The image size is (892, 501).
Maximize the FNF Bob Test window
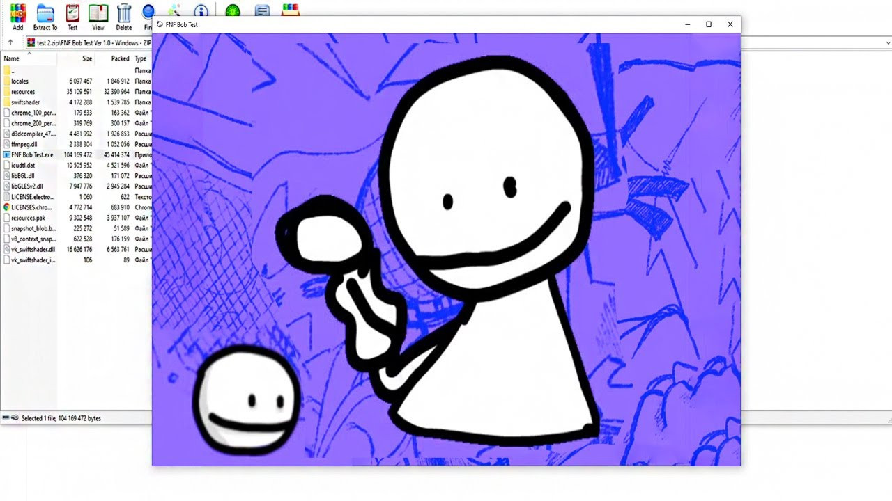coord(709,24)
